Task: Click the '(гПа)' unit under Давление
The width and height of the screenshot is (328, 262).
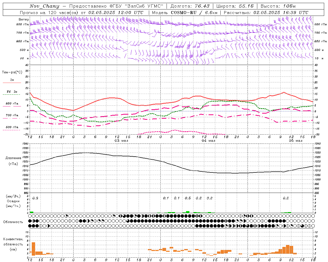Action: click(x=13, y=164)
